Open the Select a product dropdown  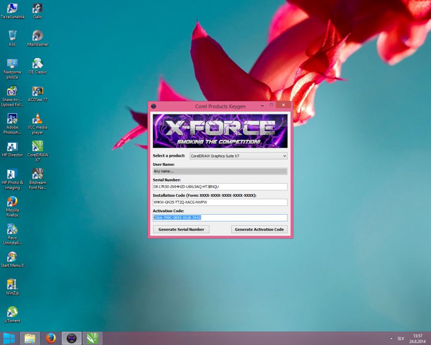(x=238, y=156)
